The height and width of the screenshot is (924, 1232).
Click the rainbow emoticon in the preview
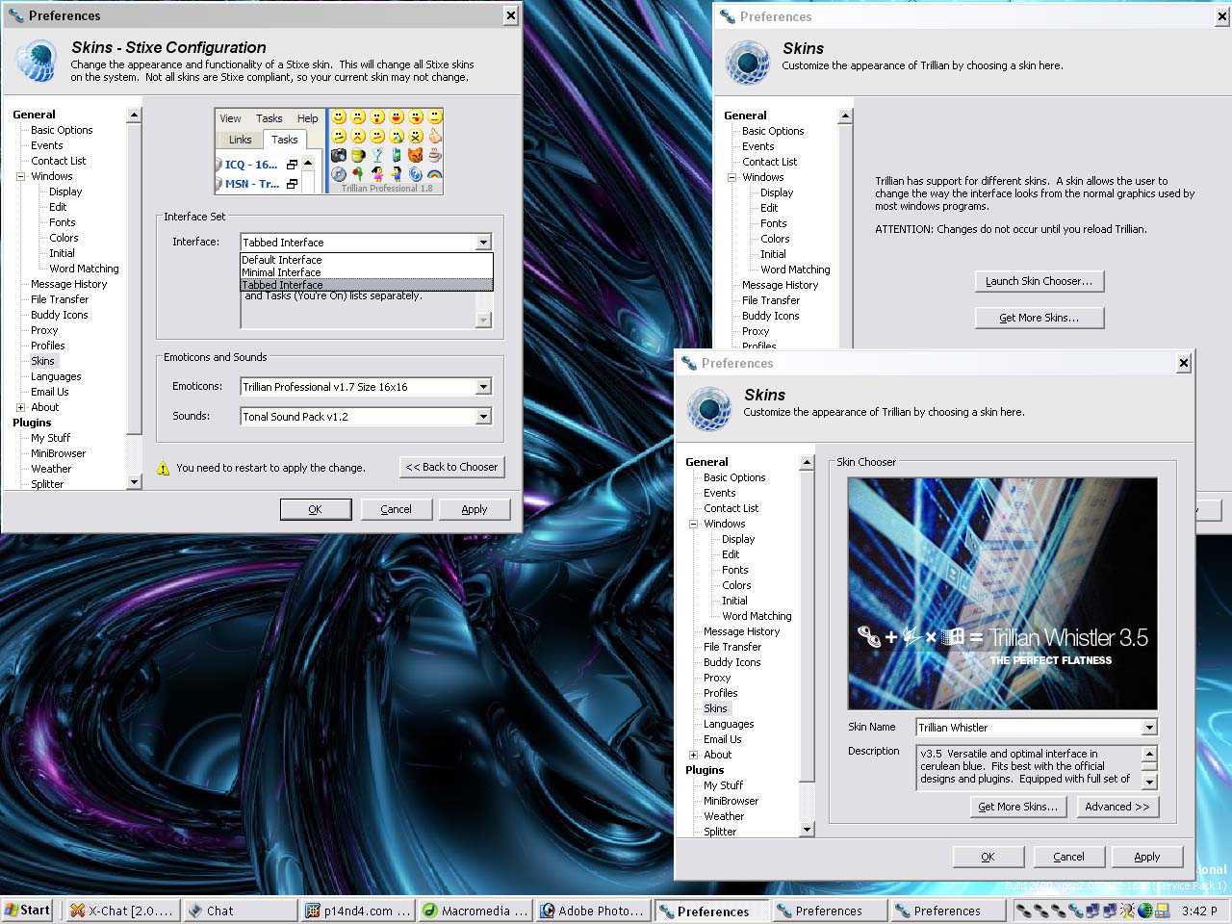coord(435,174)
